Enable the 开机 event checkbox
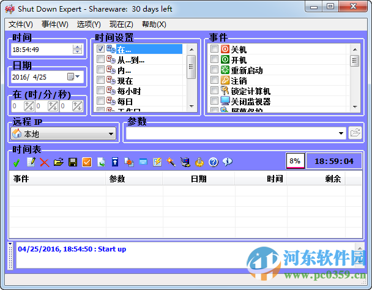The width and height of the screenshot is (372, 290). pos(214,59)
